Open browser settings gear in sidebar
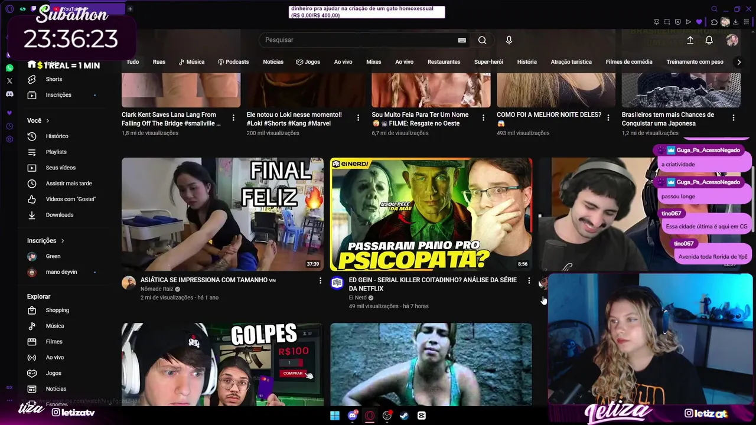 click(9, 139)
